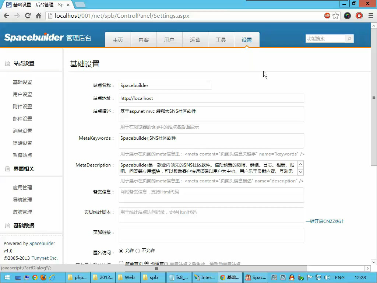Choose the 简单首页 radio option
The width and height of the screenshot is (377, 283).
point(121,263)
